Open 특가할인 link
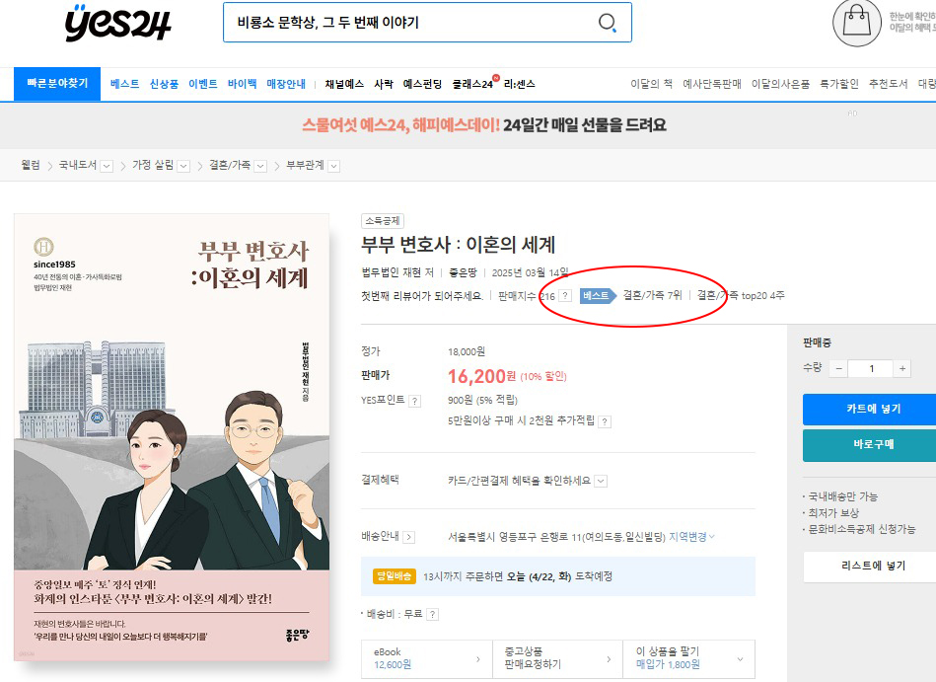936x682 pixels. click(x=839, y=84)
